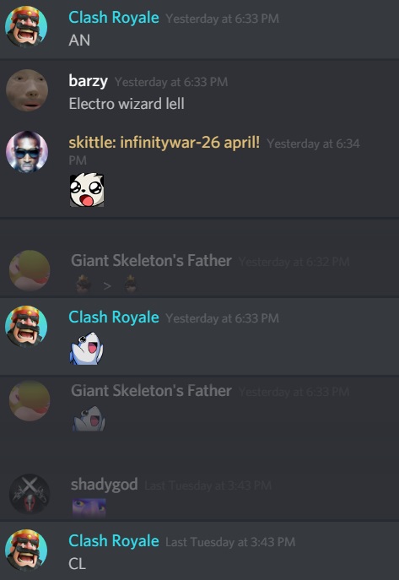
Task: Click the "Electro wizard lell" message text
Action: click(x=127, y=104)
